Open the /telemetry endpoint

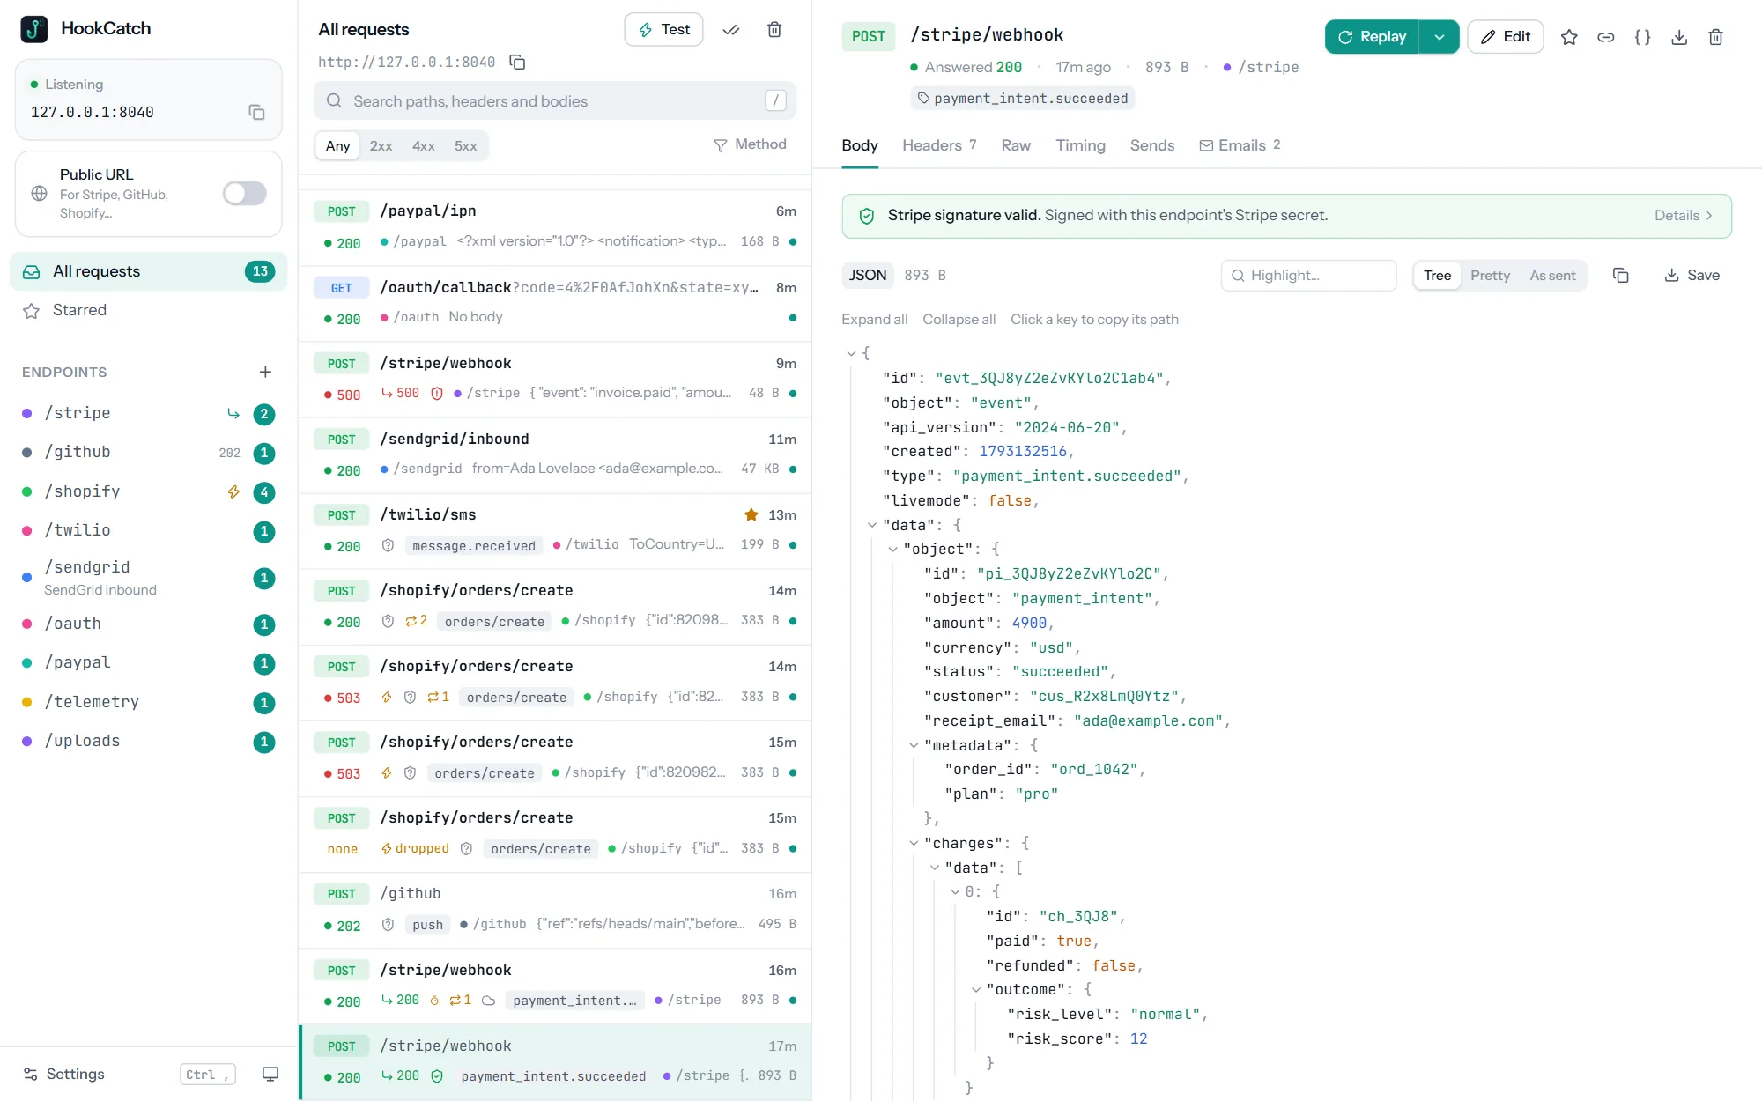pos(149,702)
